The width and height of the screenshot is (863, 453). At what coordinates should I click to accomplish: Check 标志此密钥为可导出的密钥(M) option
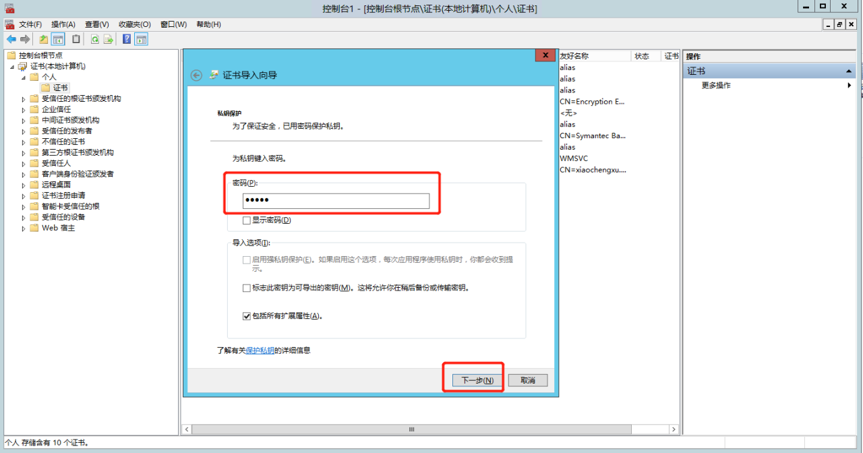point(247,288)
